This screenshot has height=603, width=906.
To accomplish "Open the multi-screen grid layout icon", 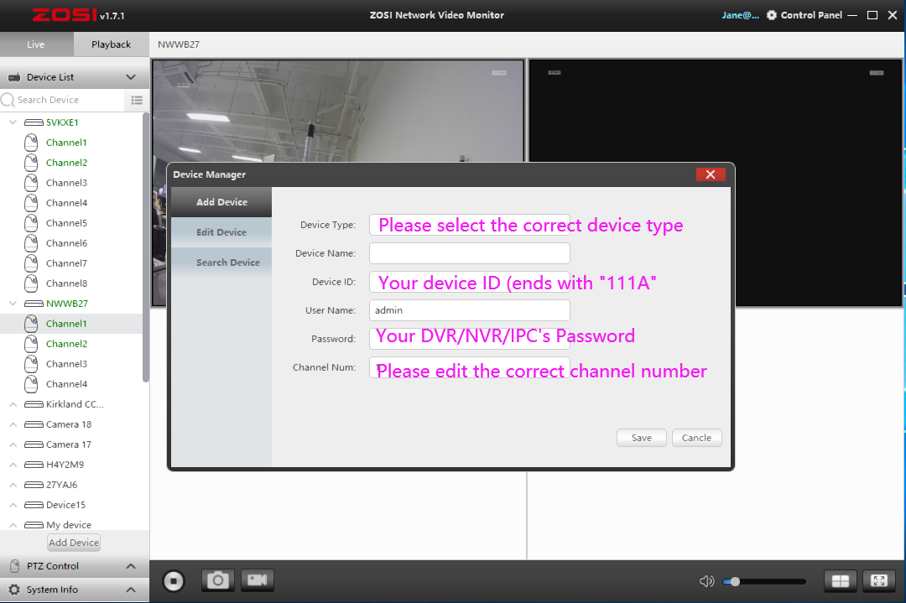I will [839, 581].
